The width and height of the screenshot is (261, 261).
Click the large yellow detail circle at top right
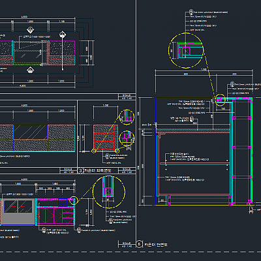pyautogui.click(x=186, y=50)
